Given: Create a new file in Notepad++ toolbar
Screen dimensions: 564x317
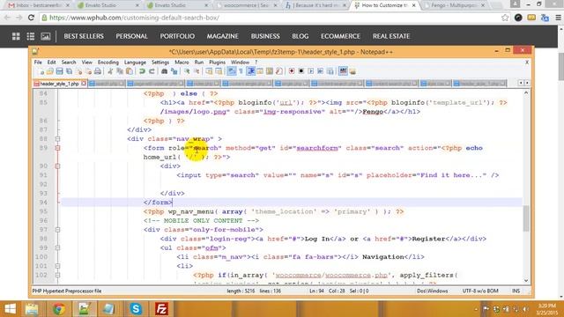Looking at the screenshot, I should [41, 71].
